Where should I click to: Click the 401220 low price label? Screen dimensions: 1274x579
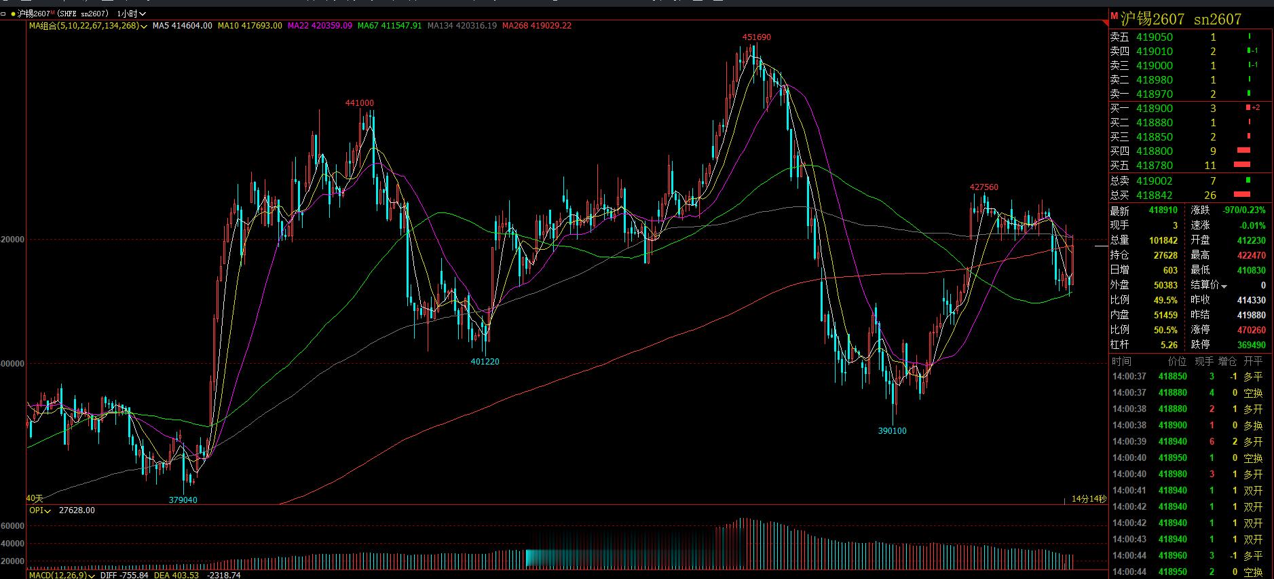coord(485,362)
